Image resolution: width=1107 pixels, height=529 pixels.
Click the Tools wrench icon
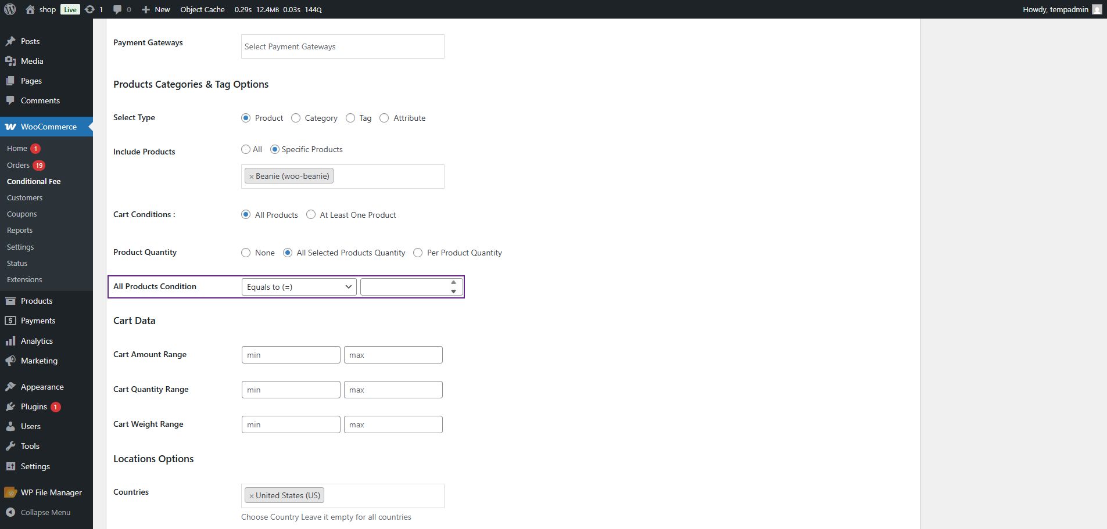(10, 446)
